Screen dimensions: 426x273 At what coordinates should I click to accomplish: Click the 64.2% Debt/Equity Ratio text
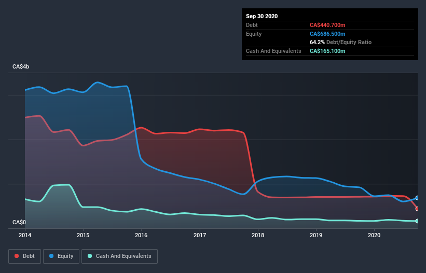coord(341,42)
